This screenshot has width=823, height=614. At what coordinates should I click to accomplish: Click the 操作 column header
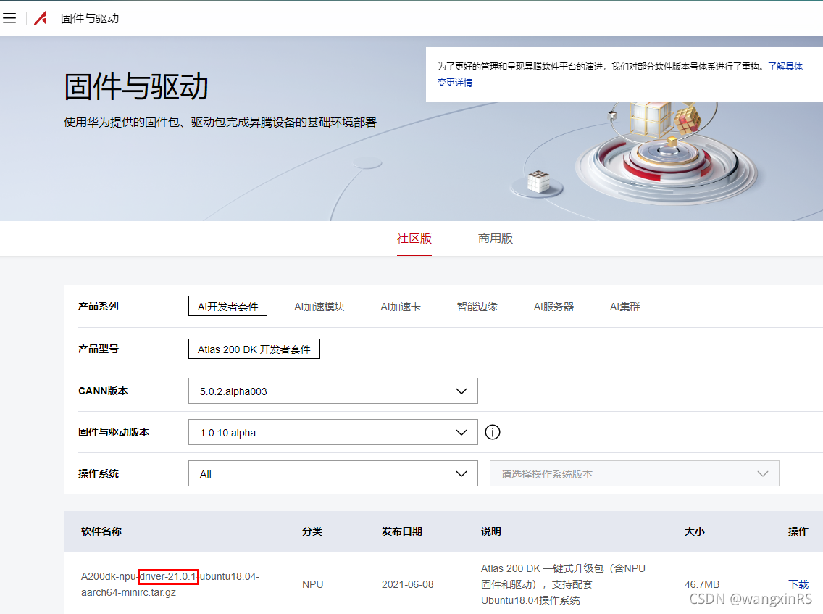(x=798, y=531)
